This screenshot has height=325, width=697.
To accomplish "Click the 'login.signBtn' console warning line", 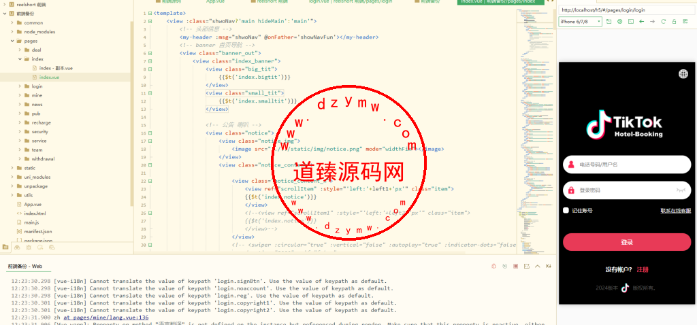I will (x=199, y=281).
